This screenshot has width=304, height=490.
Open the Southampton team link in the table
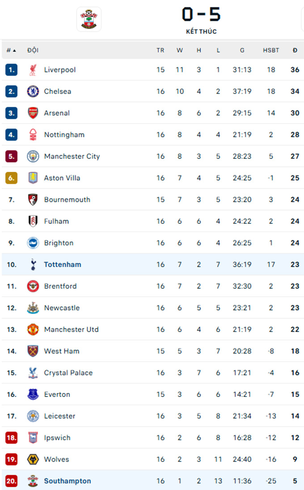tap(68, 481)
